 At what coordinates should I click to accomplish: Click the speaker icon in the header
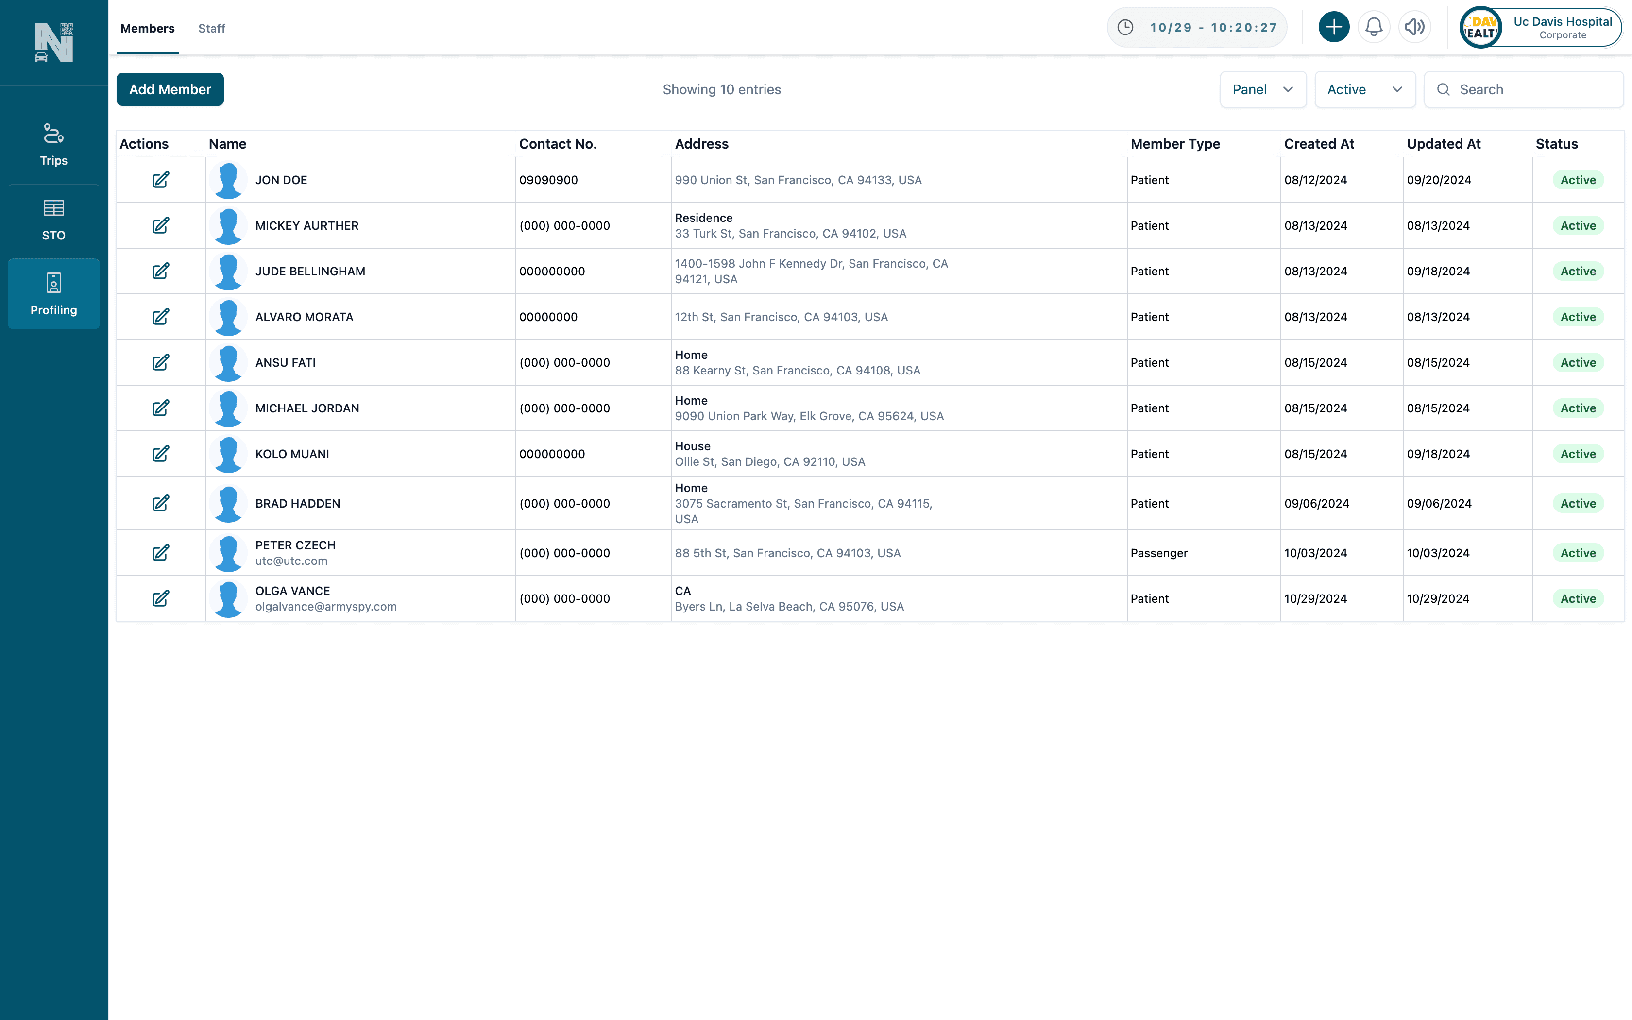1414,27
